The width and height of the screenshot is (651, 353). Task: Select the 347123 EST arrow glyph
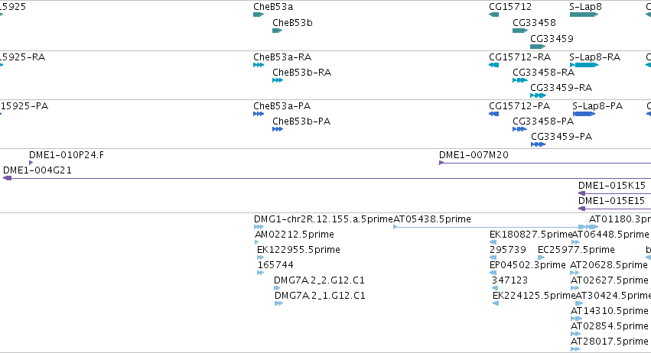point(495,288)
